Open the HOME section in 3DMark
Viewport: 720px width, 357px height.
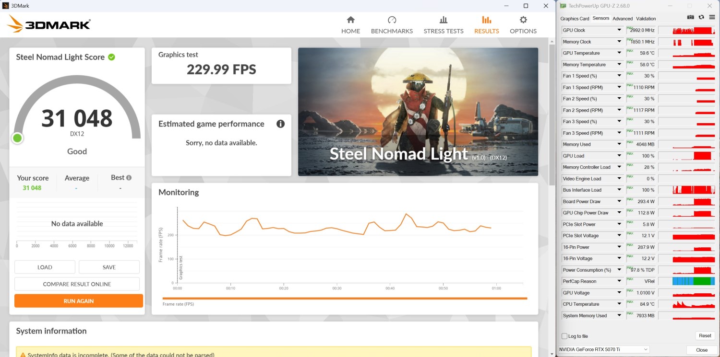(x=350, y=25)
